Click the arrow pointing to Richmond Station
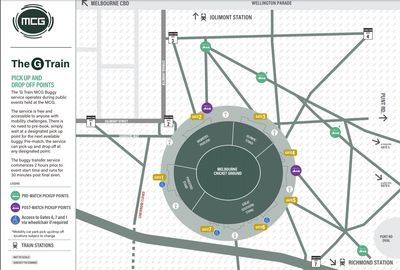The image size is (400, 270). [333, 262]
